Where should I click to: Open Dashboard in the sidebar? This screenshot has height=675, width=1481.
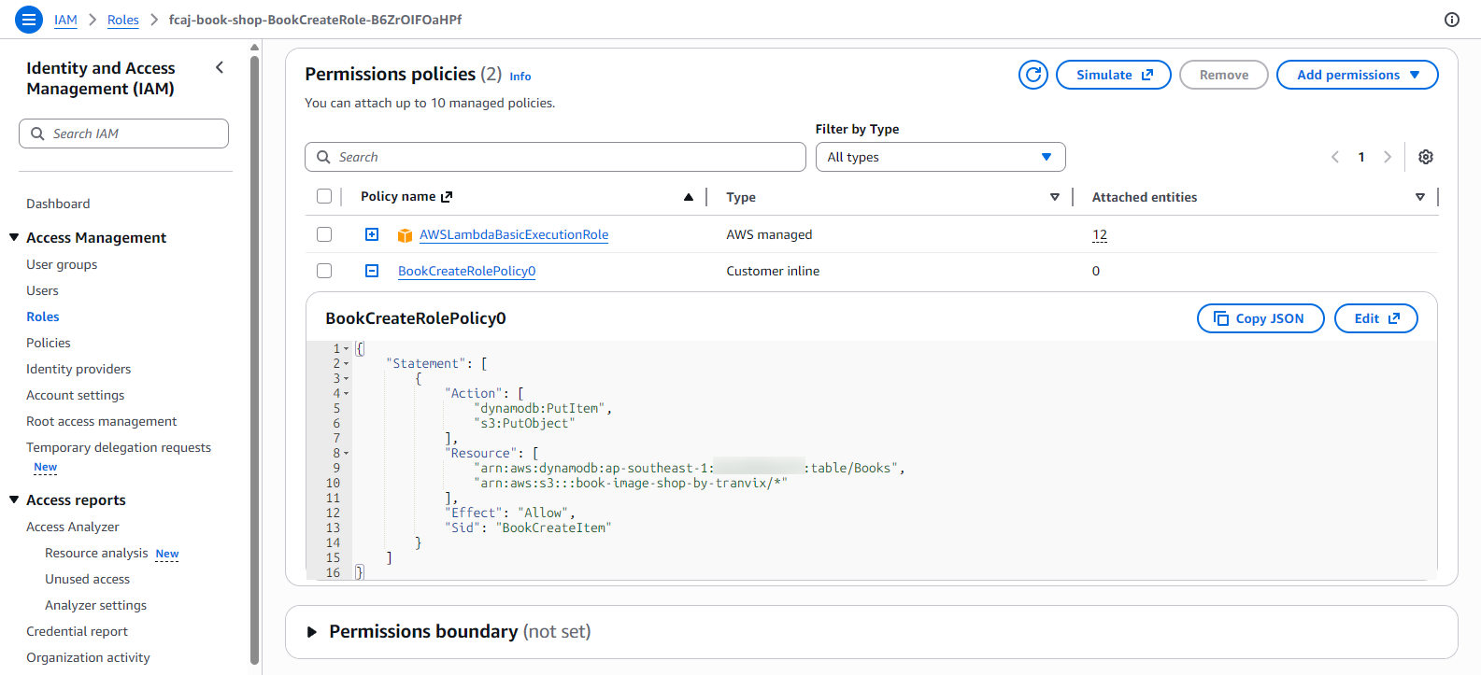(58, 204)
